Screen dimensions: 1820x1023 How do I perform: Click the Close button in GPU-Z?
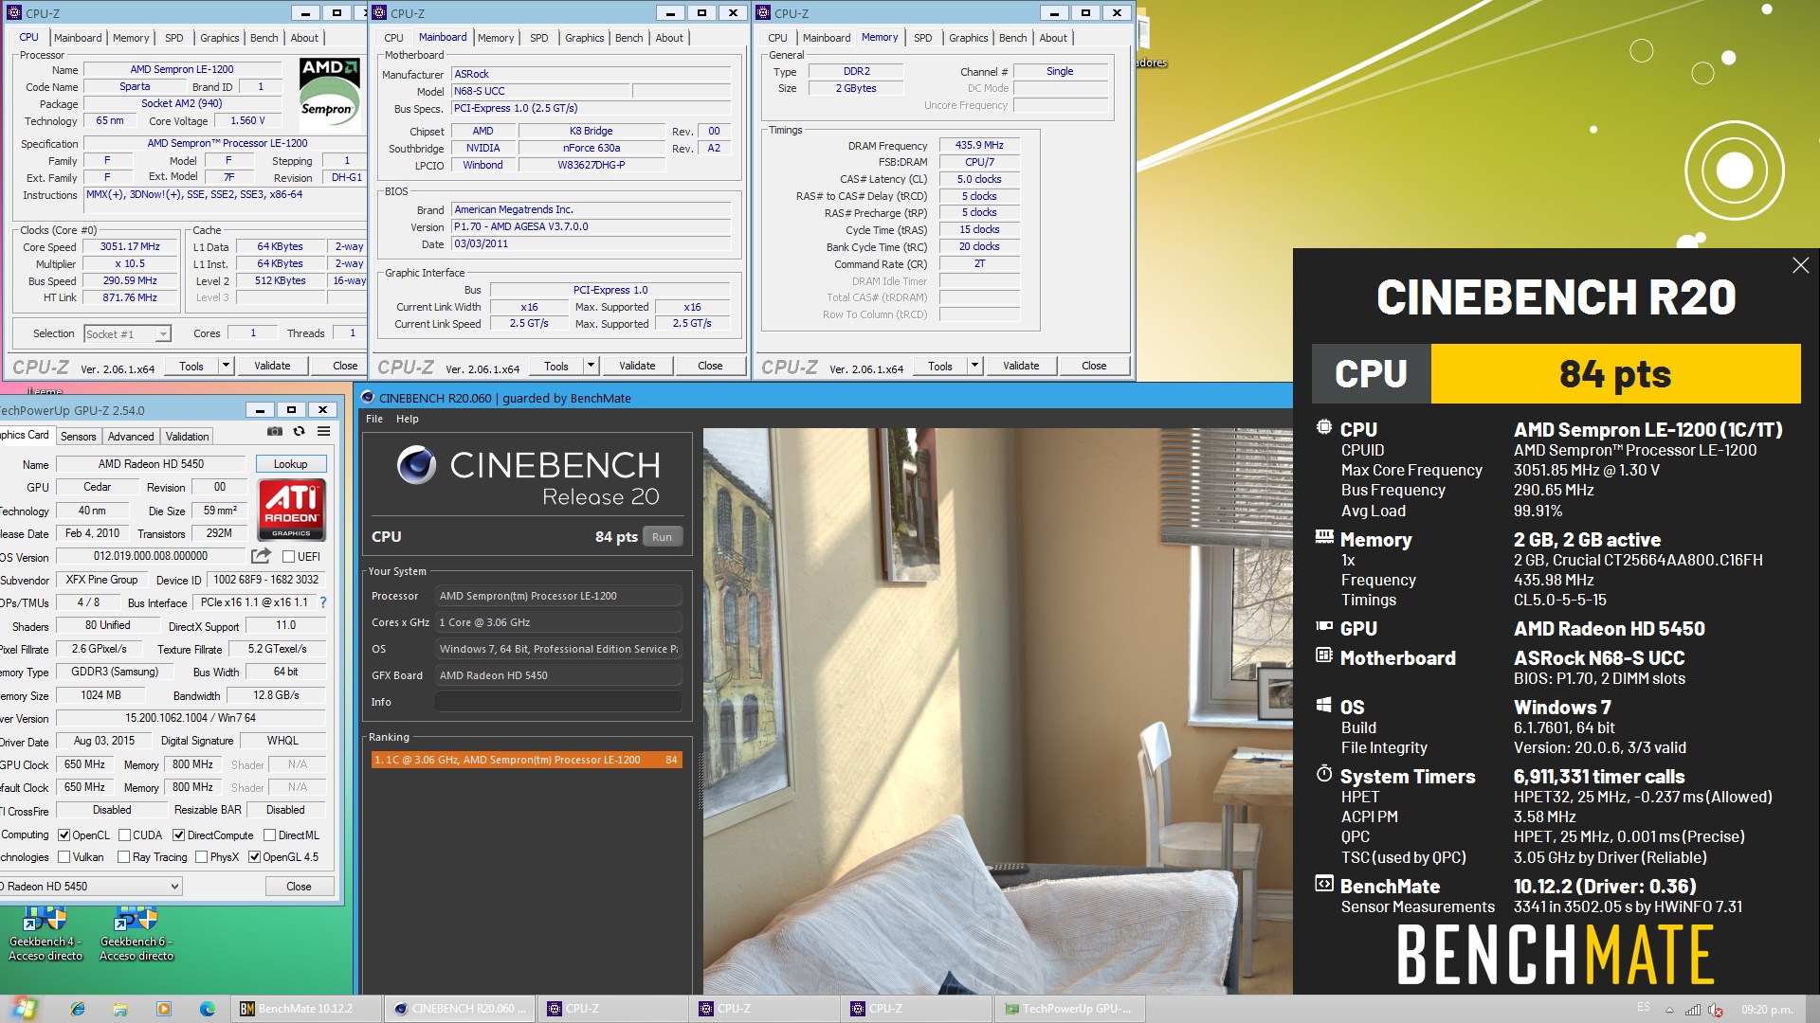click(299, 887)
